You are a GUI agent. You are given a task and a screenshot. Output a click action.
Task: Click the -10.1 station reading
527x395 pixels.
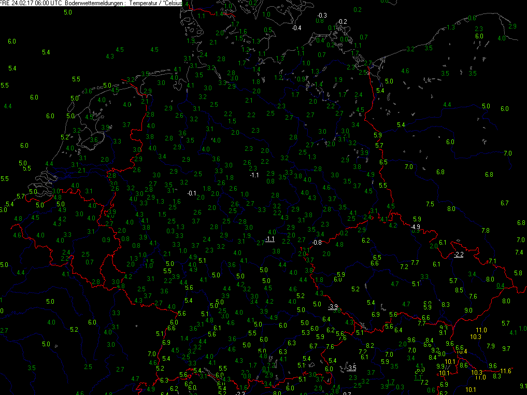point(444,373)
